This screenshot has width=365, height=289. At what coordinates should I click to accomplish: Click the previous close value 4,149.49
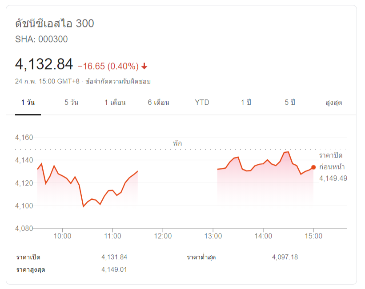click(x=333, y=178)
